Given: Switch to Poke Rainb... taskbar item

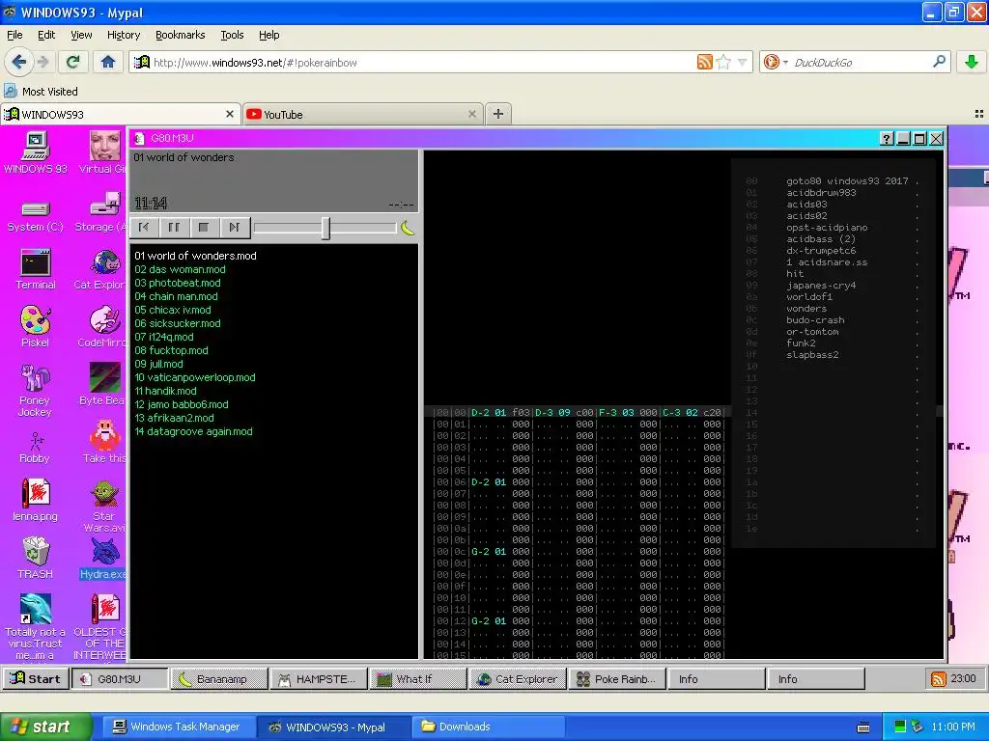Looking at the screenshot, I should click(617, 678).
